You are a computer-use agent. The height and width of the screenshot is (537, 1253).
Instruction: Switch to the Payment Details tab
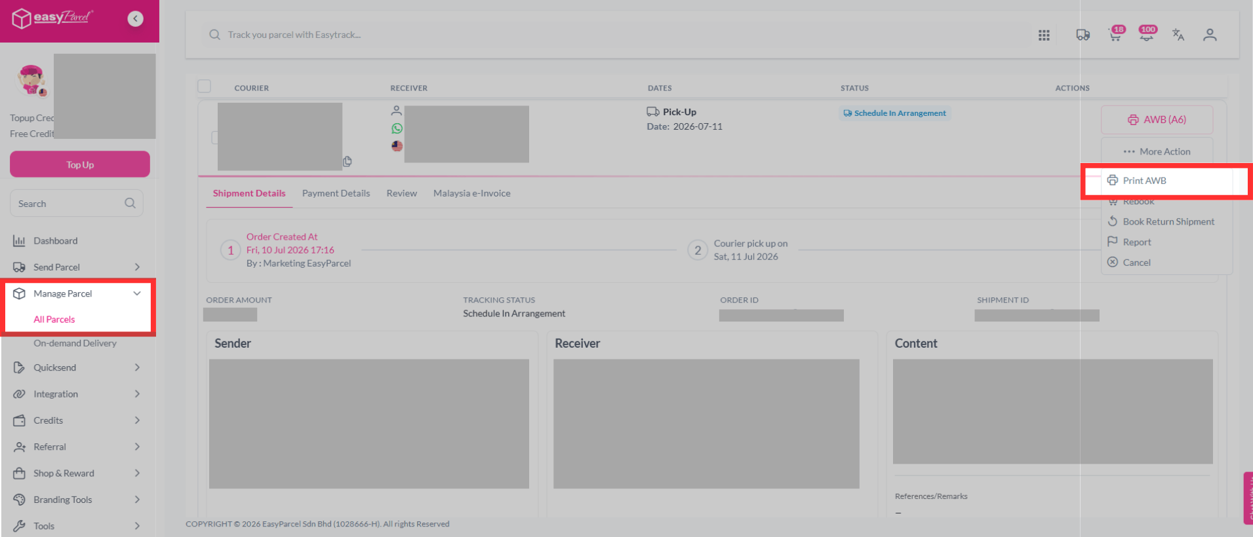336,193
